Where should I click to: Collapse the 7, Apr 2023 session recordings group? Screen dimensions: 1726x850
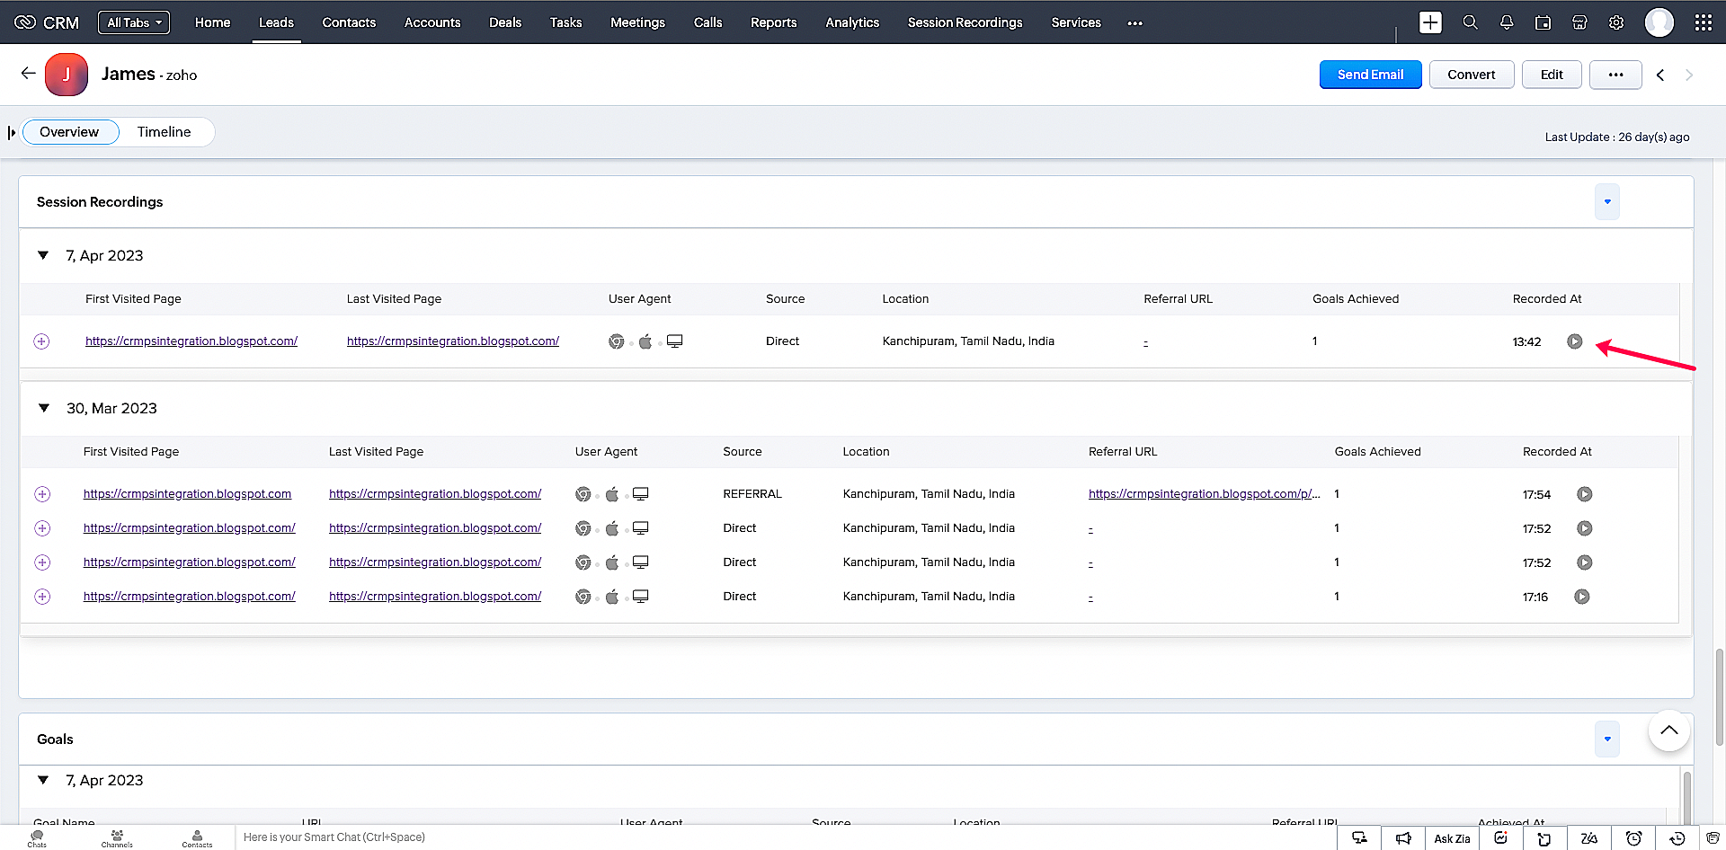tap(43, 255)
